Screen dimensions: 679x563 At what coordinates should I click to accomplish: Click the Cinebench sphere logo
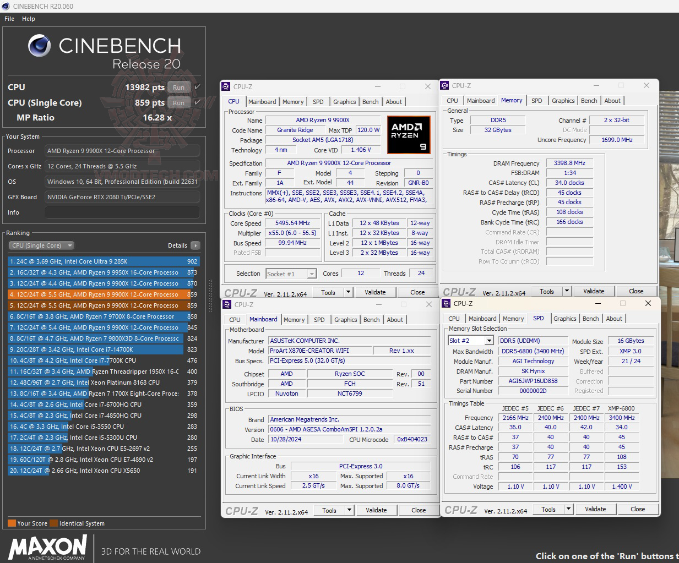pos(39,46)
